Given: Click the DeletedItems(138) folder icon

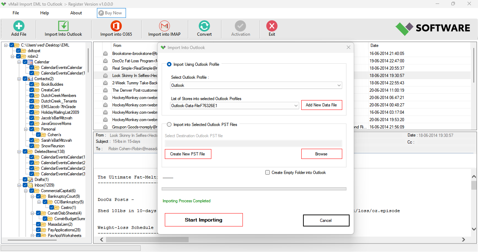Looking at the screenshot, I should 30,152.
